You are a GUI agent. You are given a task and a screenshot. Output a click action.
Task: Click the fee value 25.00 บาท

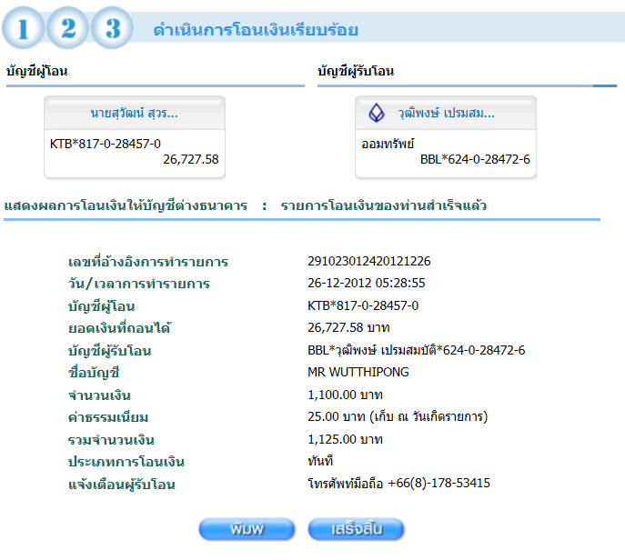pyautogui.click(x=337, y=416)
